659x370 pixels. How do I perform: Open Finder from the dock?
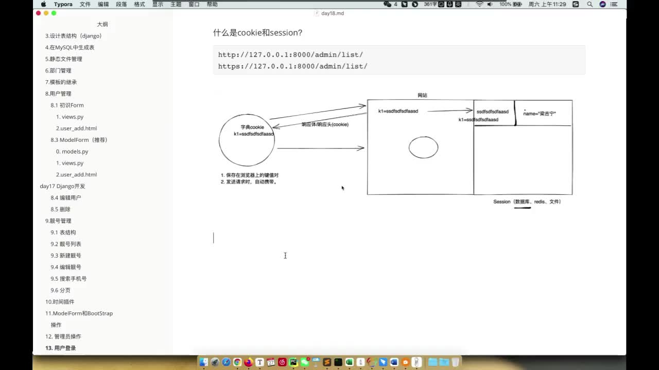[204, 362]
